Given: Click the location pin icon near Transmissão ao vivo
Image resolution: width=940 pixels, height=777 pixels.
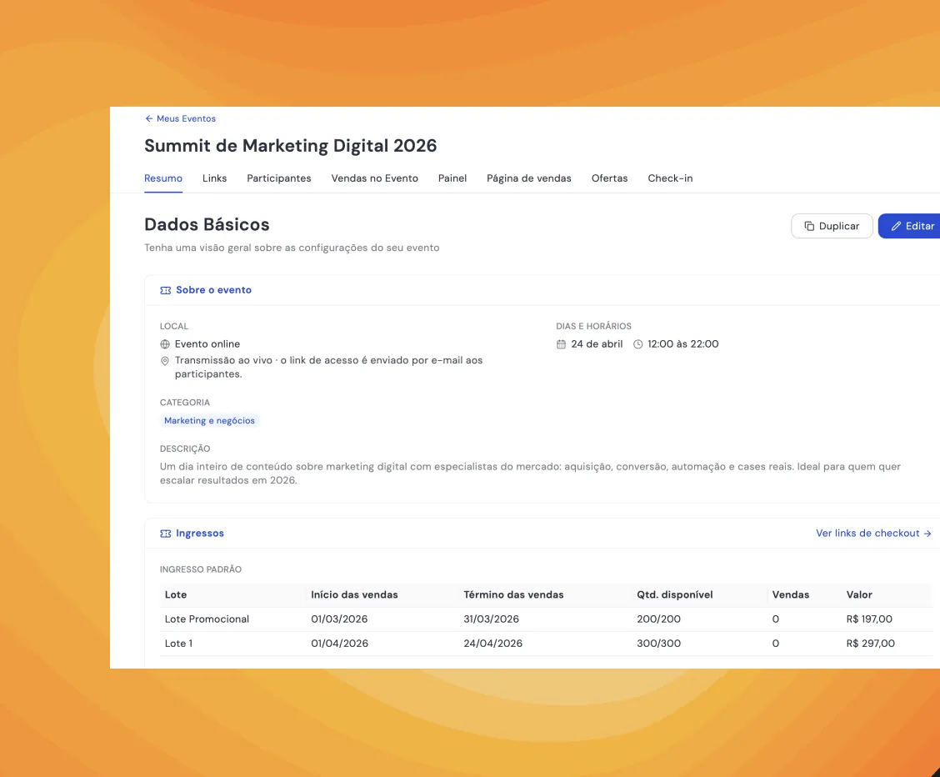Looking at the screenshot, I should pos(165,361).
